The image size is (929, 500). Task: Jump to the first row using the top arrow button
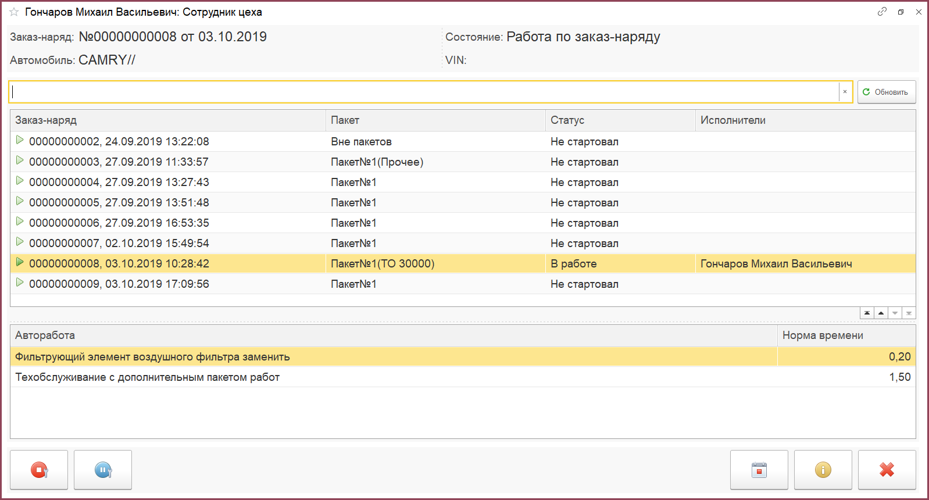coord(867,313)
